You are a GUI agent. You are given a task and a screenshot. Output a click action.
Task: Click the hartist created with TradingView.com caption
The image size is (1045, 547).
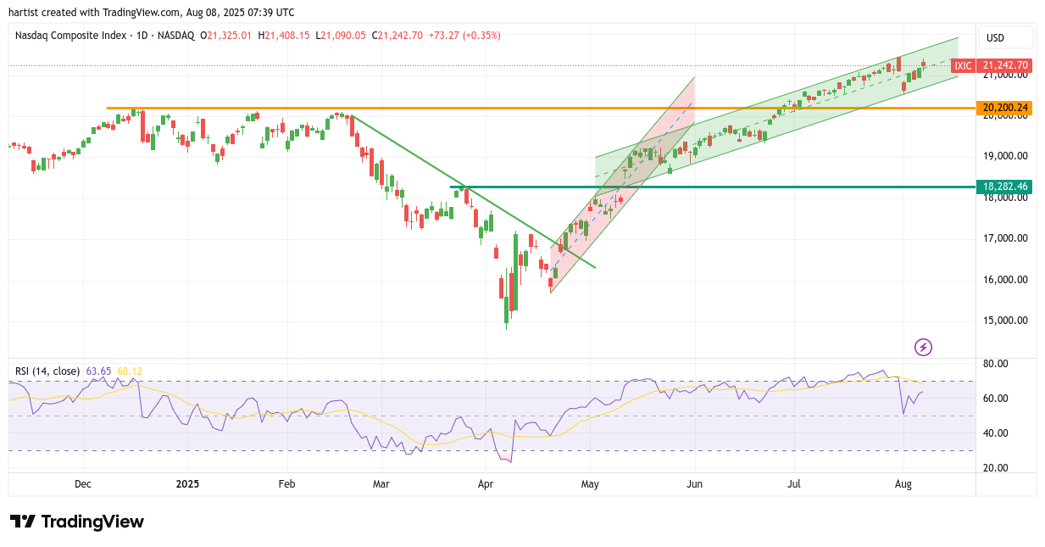click(x=153, y=12)
